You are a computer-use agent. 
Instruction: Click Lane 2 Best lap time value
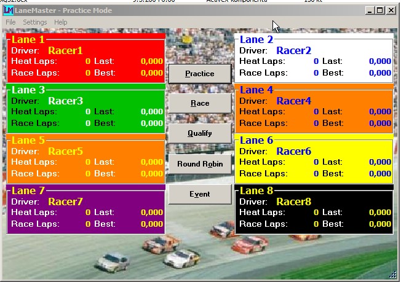[x=379, y=73]
